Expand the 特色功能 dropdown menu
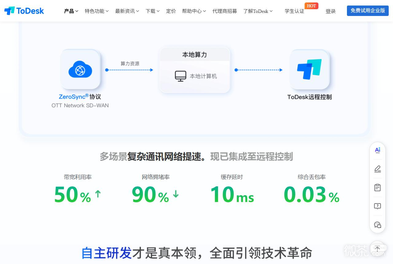Image resolution: width=393 pixels, height=264 pixels. pos(97,11)
